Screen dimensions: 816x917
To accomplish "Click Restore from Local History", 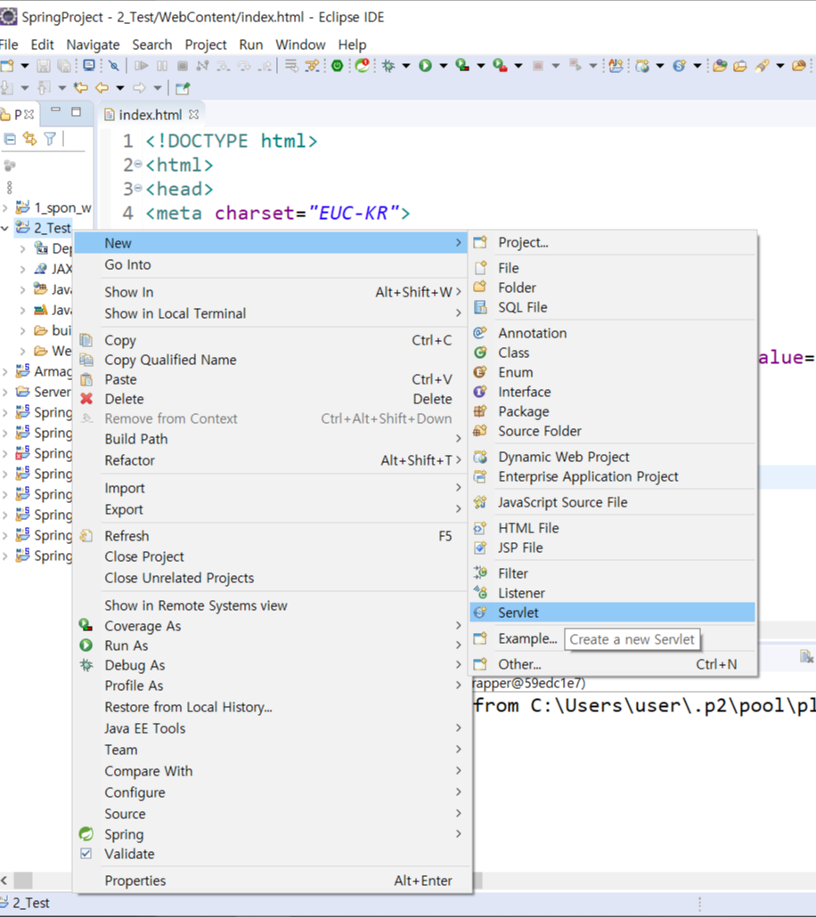I will pos(272,707).
